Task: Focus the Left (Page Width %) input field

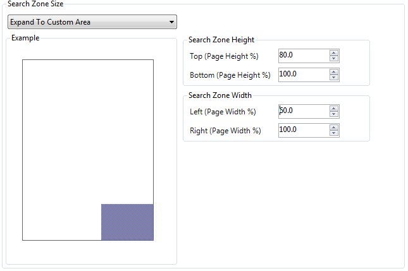Action: (303, 111)
